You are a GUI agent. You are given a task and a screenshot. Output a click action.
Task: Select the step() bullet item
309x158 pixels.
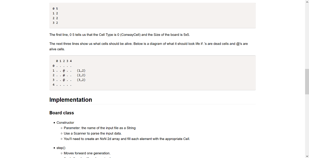61,148
